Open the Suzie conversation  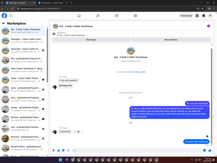23,89
